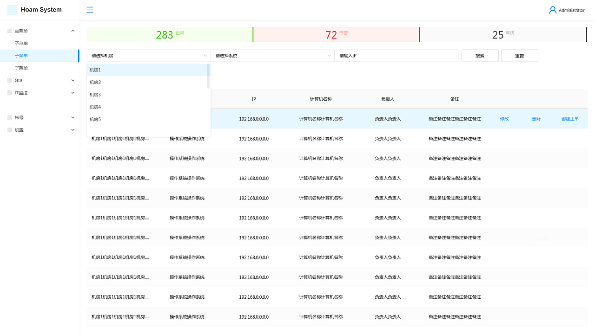595x334 pixels.
Task: Click the 283 正常 status card
Action: tap(170, 35)
